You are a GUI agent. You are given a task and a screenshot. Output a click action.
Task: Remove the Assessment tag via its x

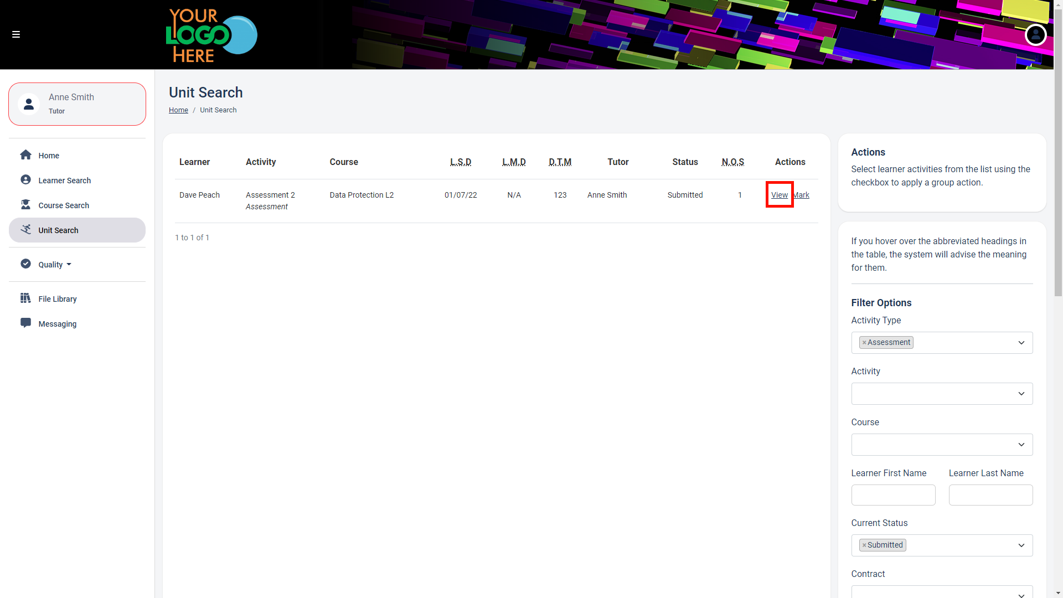864,343
